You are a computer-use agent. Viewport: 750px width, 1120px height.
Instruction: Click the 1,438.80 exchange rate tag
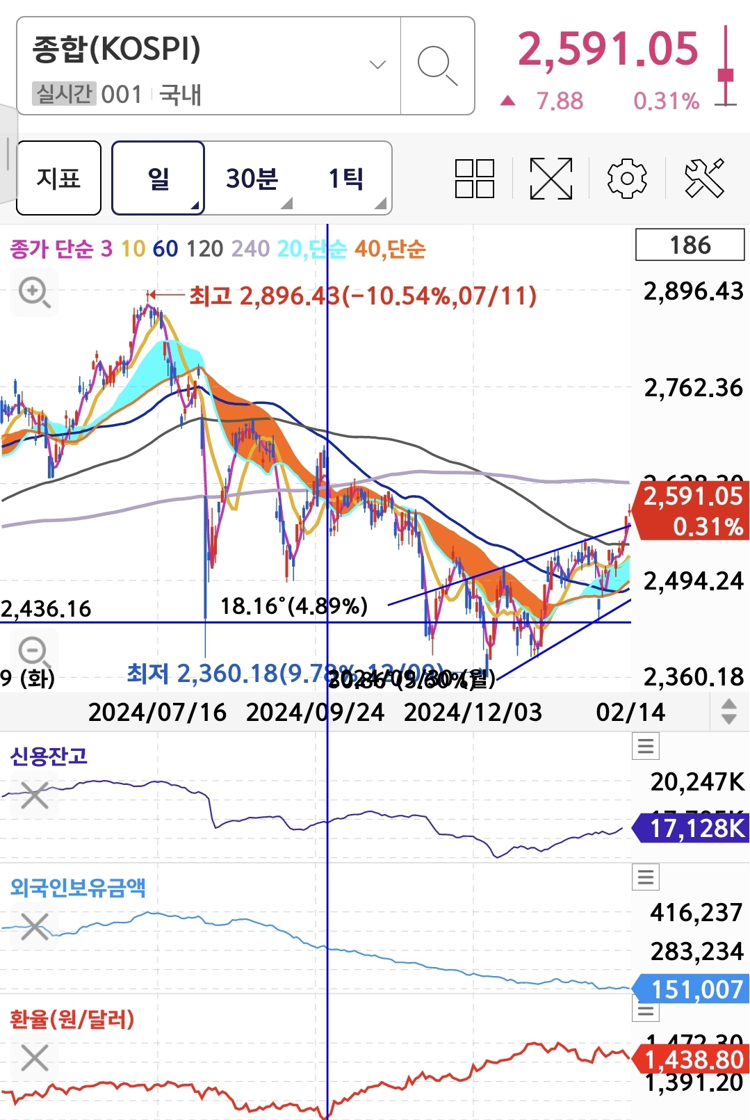691,1060
